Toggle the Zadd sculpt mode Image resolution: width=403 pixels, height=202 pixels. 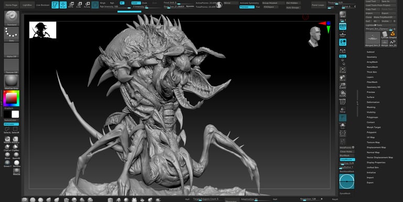136,3
